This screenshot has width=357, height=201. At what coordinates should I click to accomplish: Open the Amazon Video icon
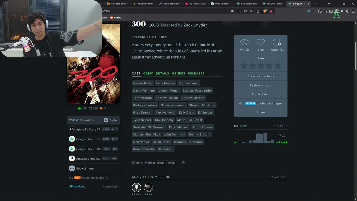pyautogui.click(x=72, y=158)
